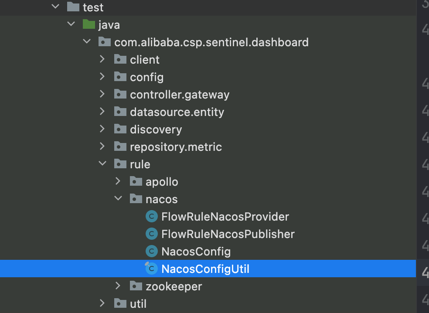Click the FlowRuleNacosPublisher class icon
Viewport: 429px width, 313px height.
click(x=152, y=234)
